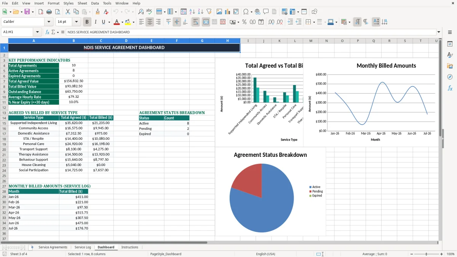
Task: Sort descending
Action: [x=200, y=12]
